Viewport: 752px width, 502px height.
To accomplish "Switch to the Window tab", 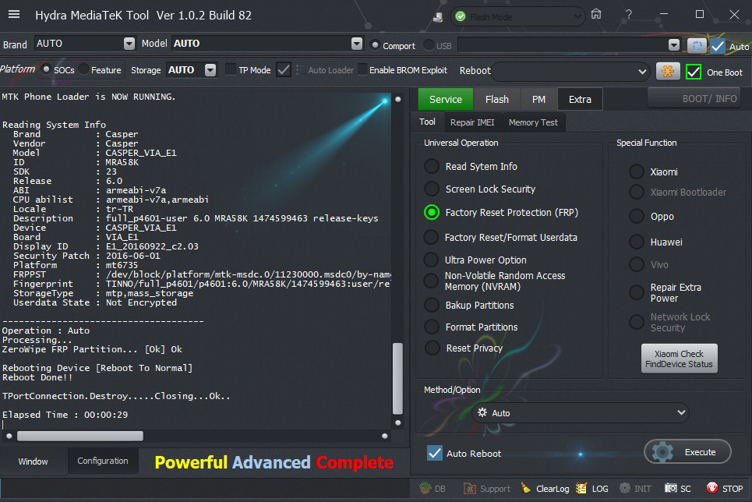I will pos(33,461).
